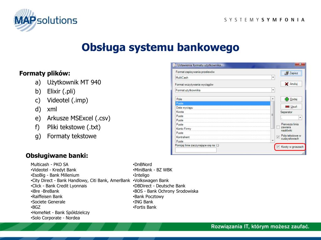
Task: Select the 'Kontrahent' list row
Action: click(x=223, y=137)
